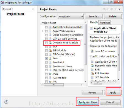Check the JavaScript checkbox
The image size is (124, 108).
point(47,62)
